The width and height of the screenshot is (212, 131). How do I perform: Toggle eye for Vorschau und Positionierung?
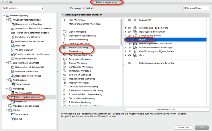pos(129,28)
